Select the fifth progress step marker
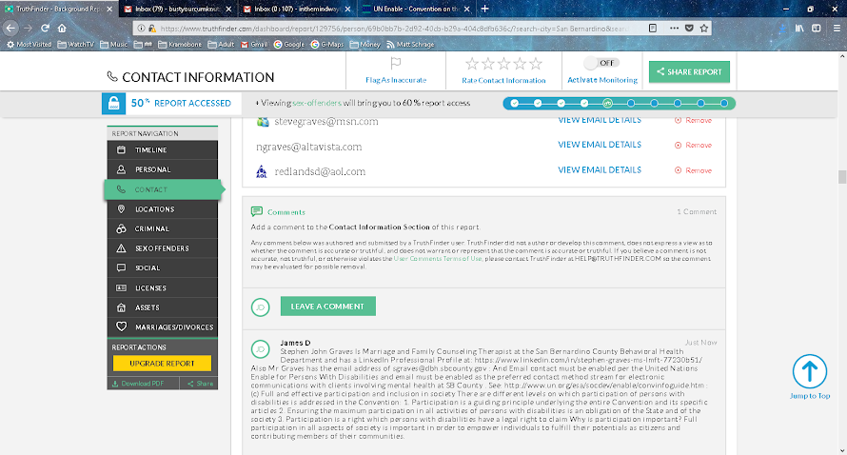 608,103
